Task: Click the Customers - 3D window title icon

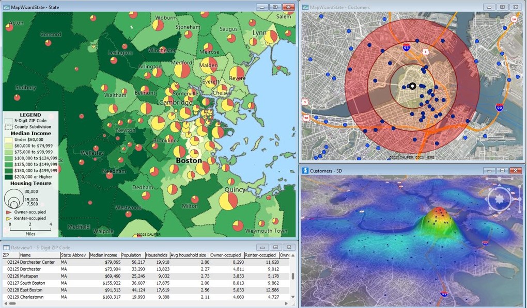Action: [306, 171]
